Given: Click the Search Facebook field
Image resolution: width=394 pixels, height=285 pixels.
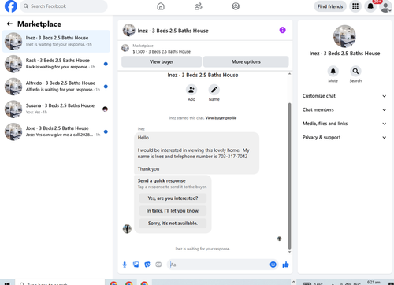Looking at the screenshot, I should pyautogui.click(x=64, y=6).
